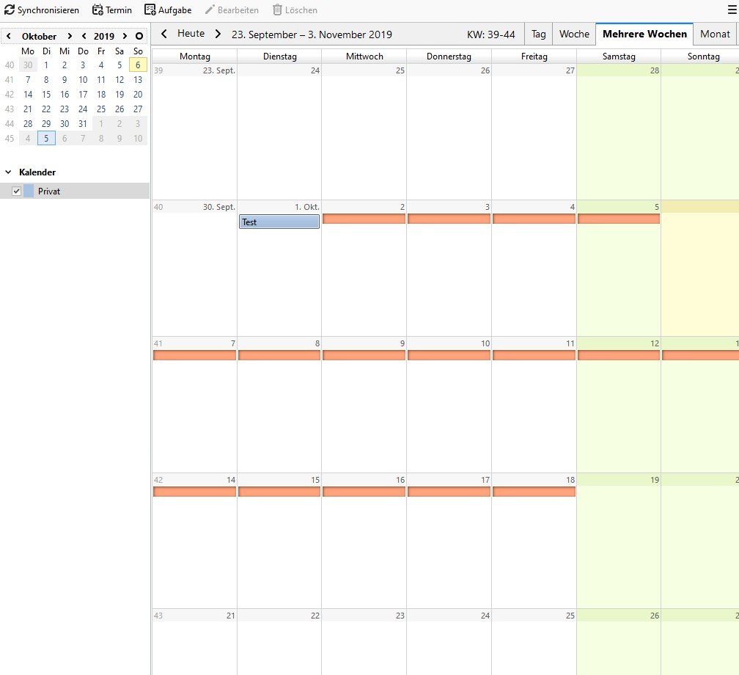Click the 23. Sept. day header
739x675 pixels.
[x=195, y=70]
